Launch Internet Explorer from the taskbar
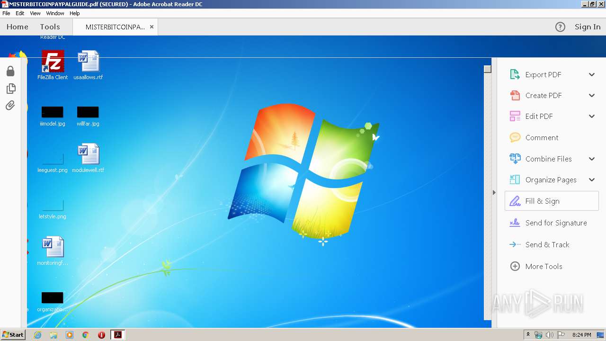 [x=37, y=335]
